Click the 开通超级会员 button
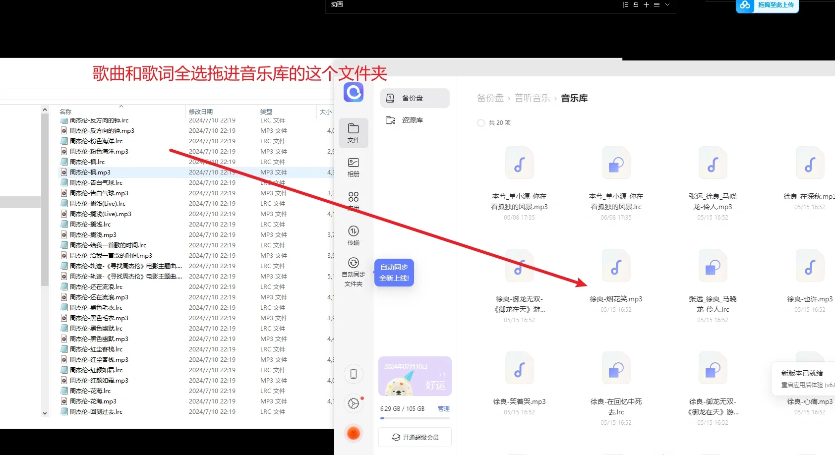The width and height of the screenshot is (835, 455). (415, 437)
